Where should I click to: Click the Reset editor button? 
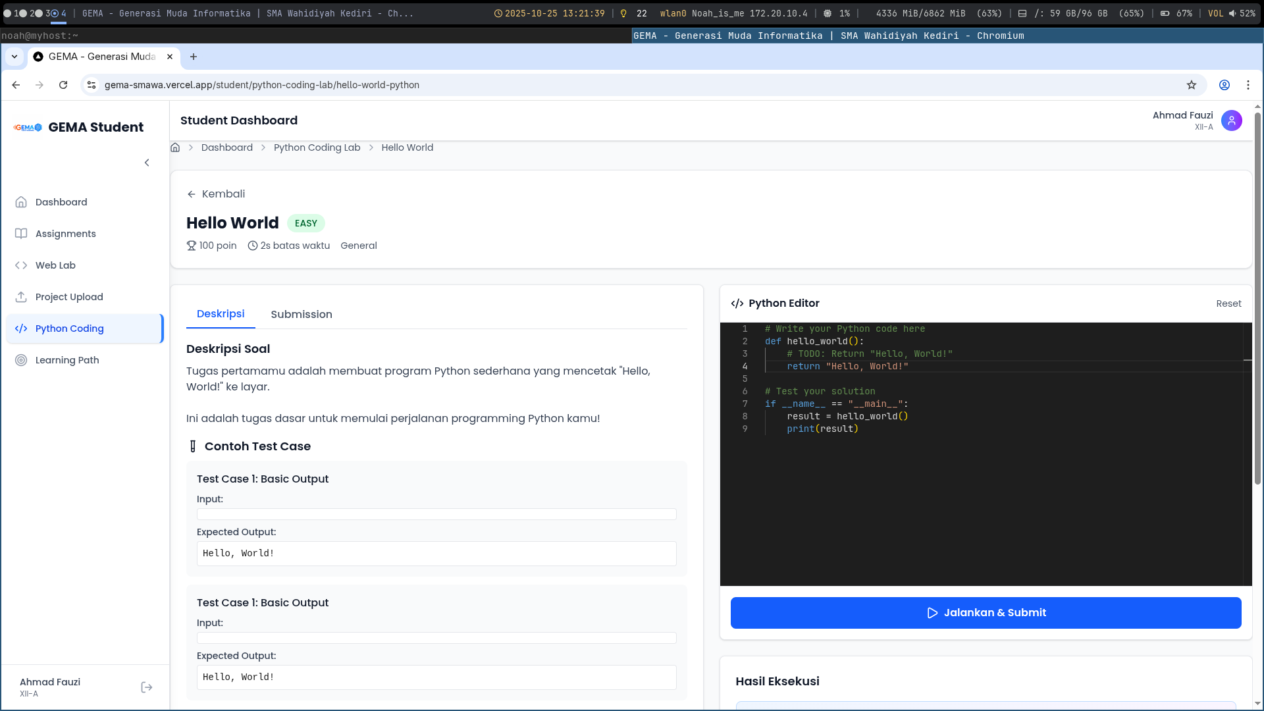[x=1228, y=303]
